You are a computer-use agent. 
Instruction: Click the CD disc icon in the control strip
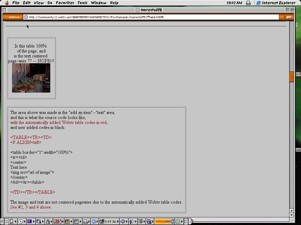click(x=20, y=222)
